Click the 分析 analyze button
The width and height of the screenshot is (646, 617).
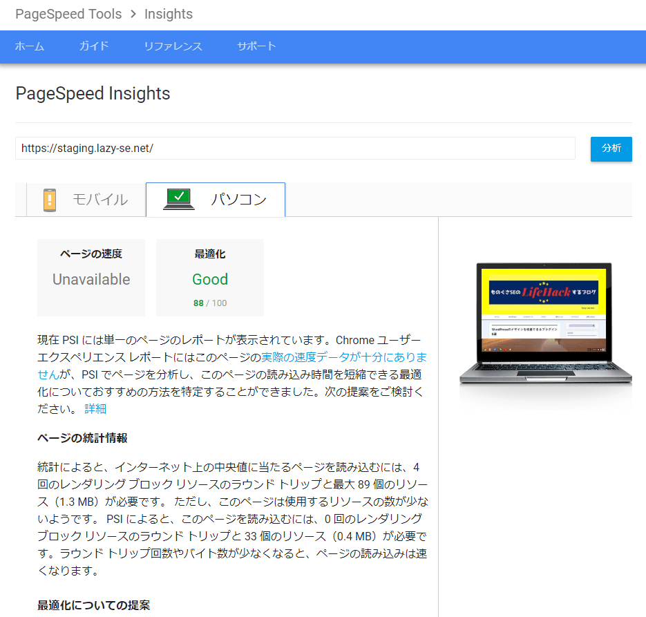pos(611,149)
